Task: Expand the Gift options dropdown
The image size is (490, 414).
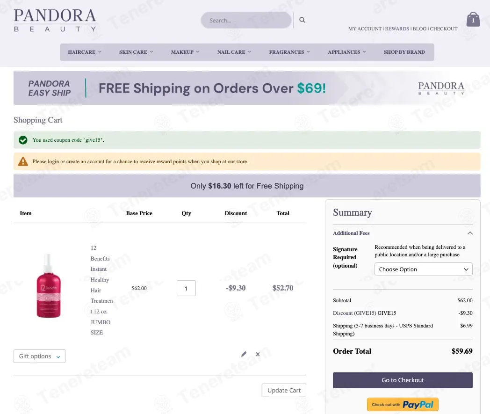Action: click(39, 356)
